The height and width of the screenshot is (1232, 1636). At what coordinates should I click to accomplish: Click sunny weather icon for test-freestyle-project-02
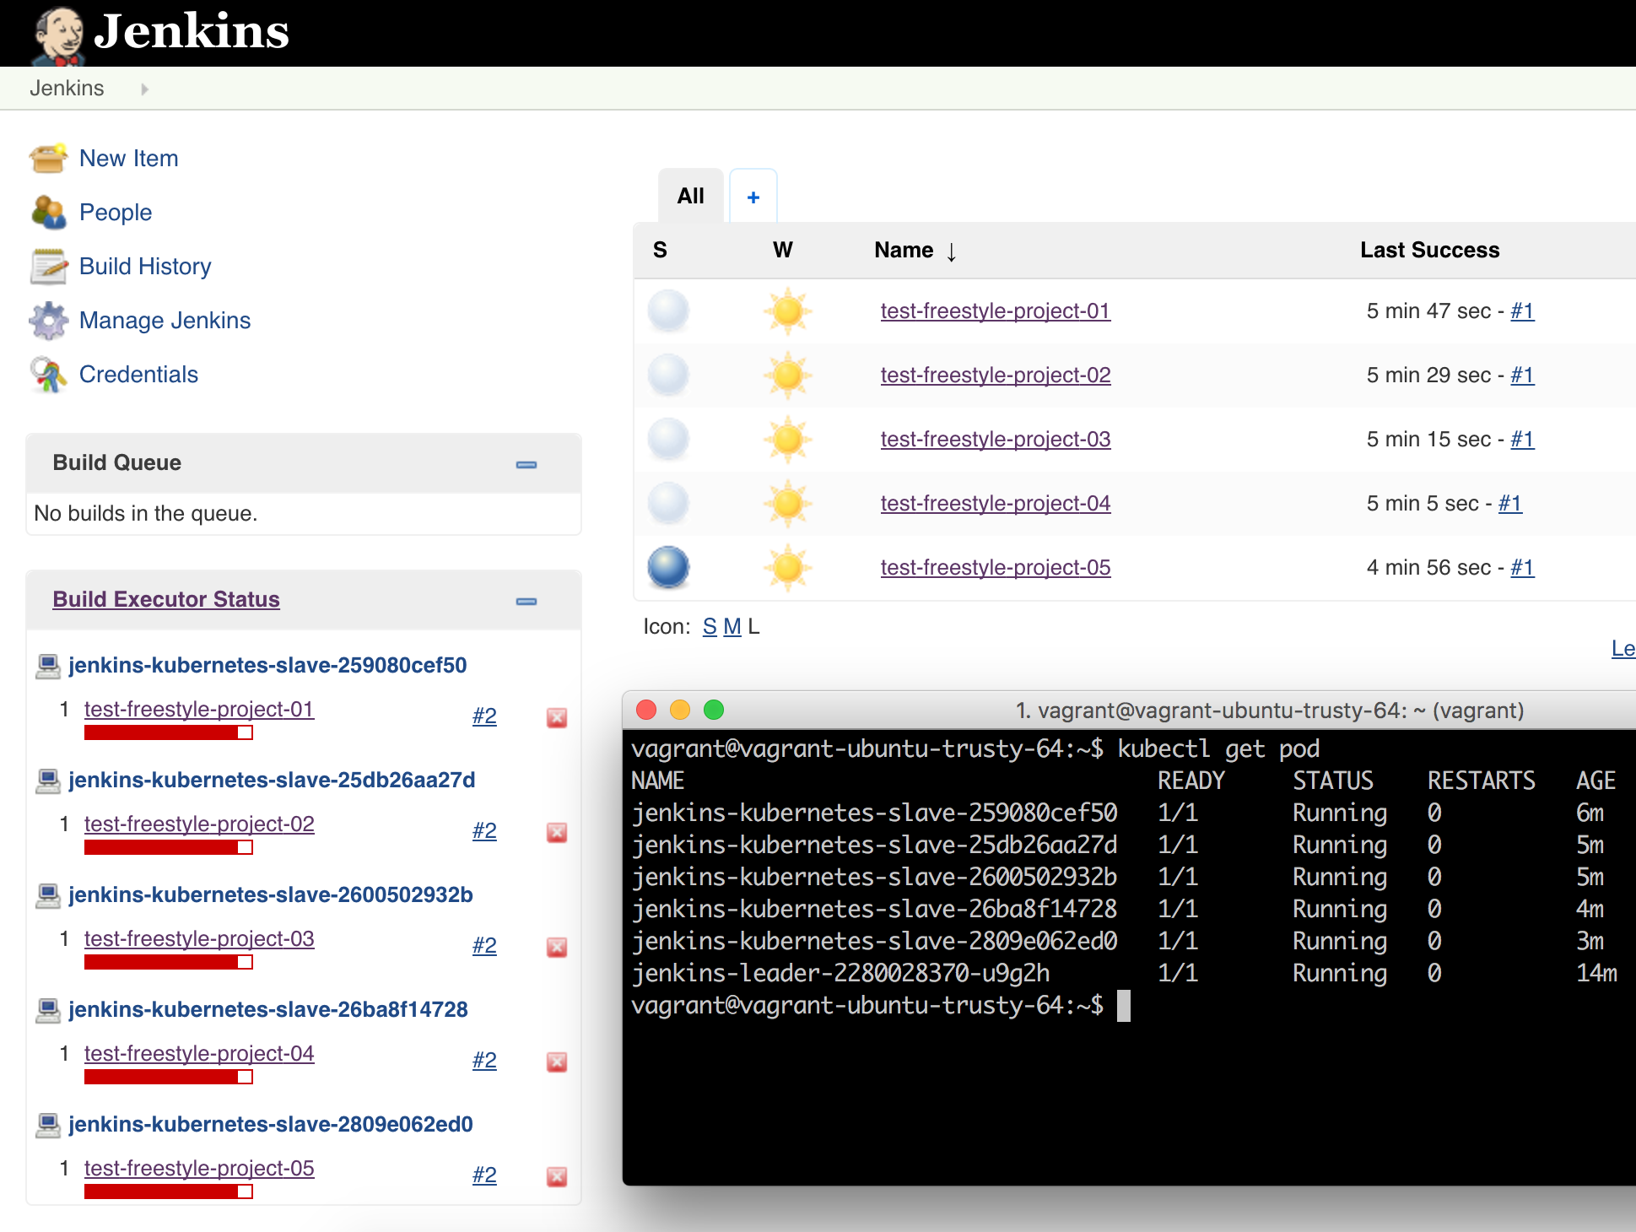coord(788,376)
